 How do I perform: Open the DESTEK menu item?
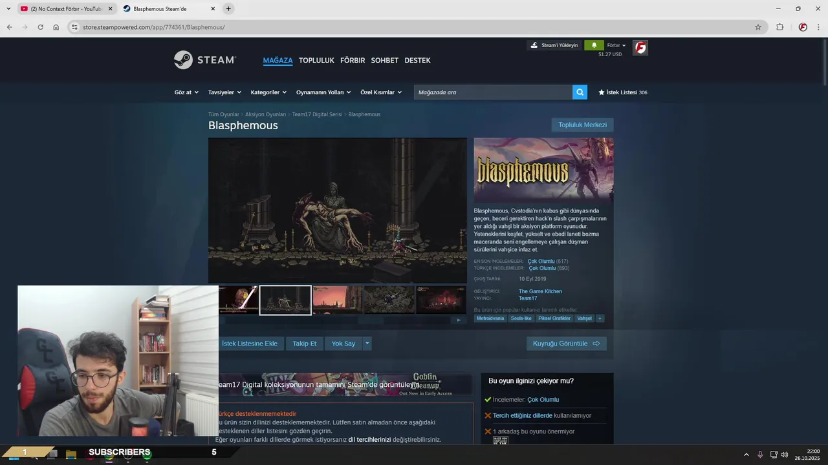coord(417,60)
